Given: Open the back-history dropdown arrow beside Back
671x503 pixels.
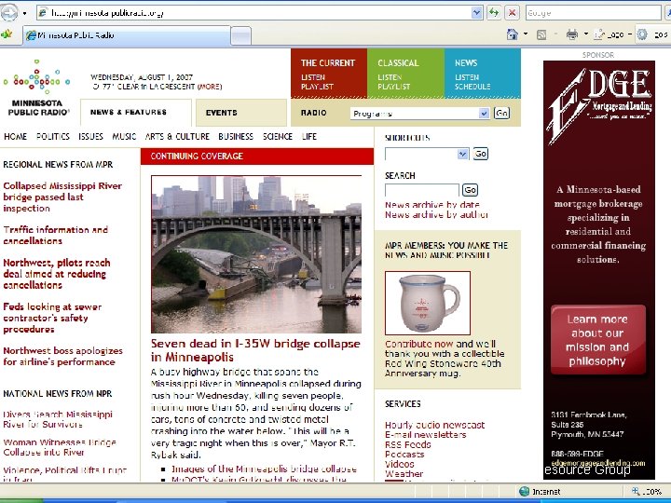Looking at the screenshot, I should pyautogui.click(x=25, y=13).
